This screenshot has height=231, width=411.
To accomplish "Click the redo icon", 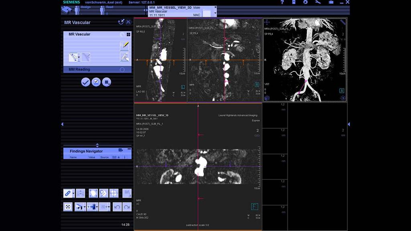I will (x=126, y=207).
